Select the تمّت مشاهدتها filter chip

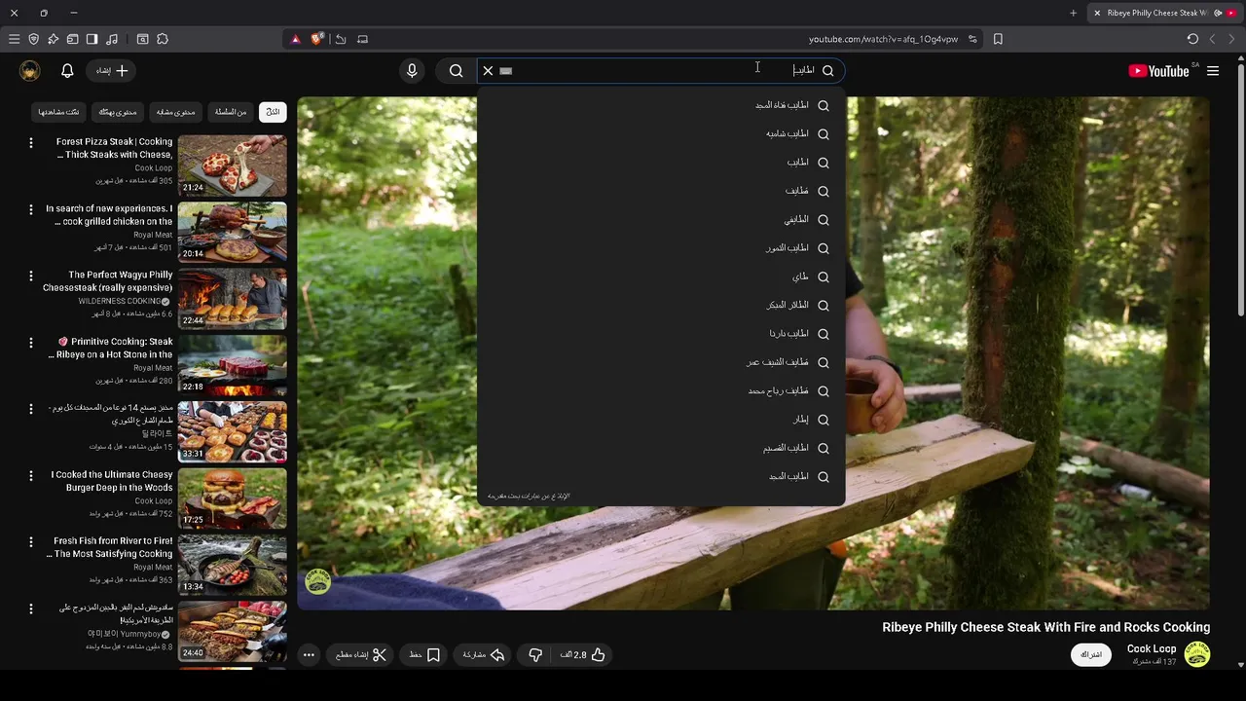(58, 112)
